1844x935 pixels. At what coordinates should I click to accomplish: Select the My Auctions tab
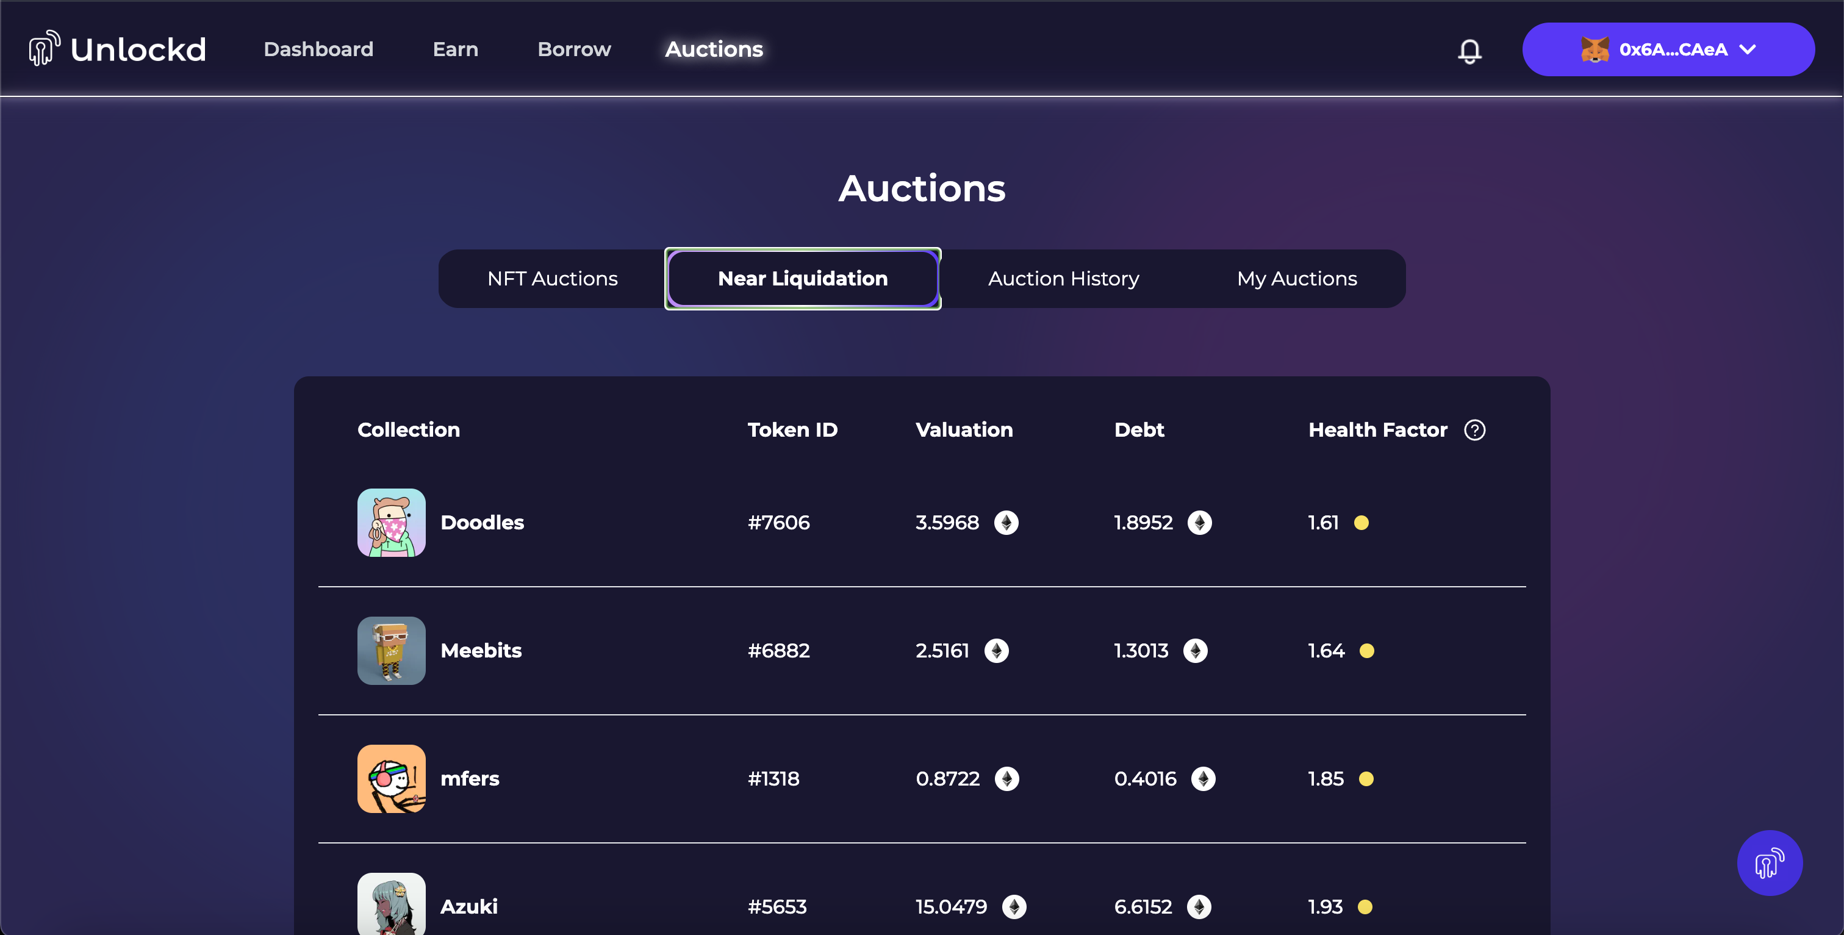click(x=1296, y=279)
